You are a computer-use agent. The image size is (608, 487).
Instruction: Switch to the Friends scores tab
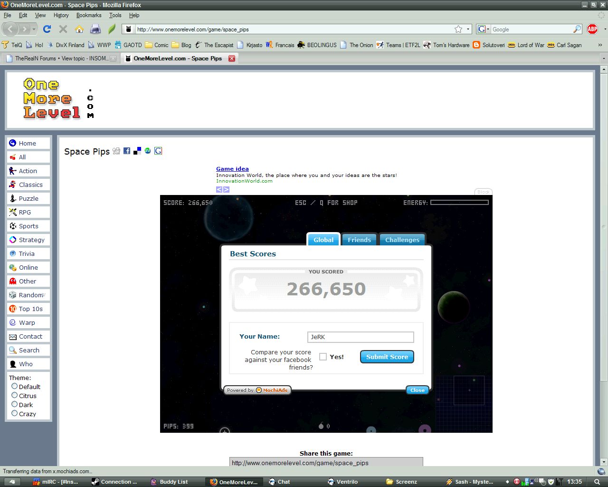coord(359,240)
